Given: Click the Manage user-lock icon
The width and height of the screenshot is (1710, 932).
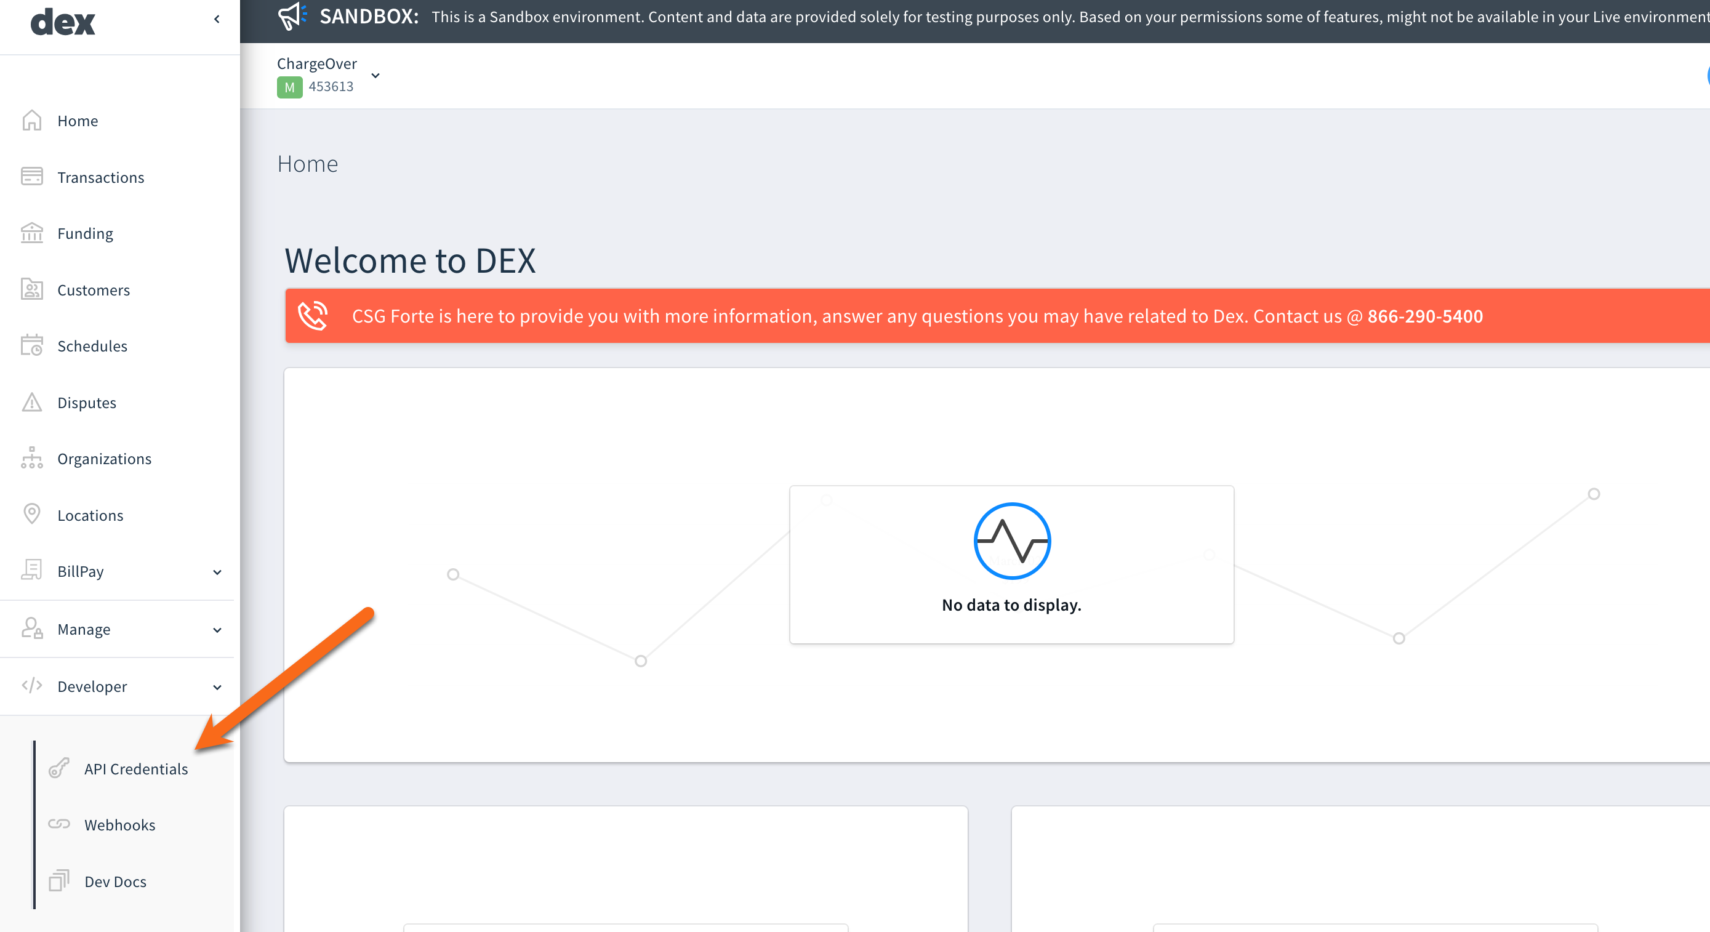Looking at the screenshot, I should tap(32, 628).
